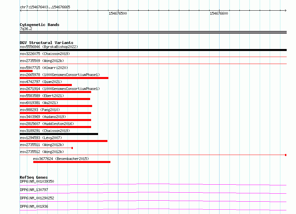
Task: Open variant esv1294593 (Levy2007)
Action: pos(41,138)
